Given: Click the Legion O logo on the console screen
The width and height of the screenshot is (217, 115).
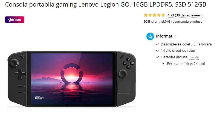Looking at the screenshot, I should [72, 73].
